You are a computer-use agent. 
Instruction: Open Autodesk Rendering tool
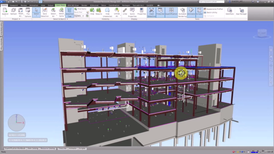click(x=182, y=12)
